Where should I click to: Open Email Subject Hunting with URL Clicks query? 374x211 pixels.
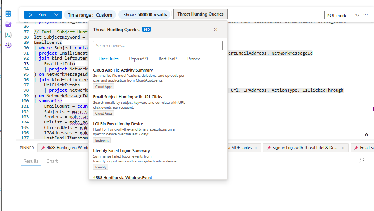click(128, 97)
